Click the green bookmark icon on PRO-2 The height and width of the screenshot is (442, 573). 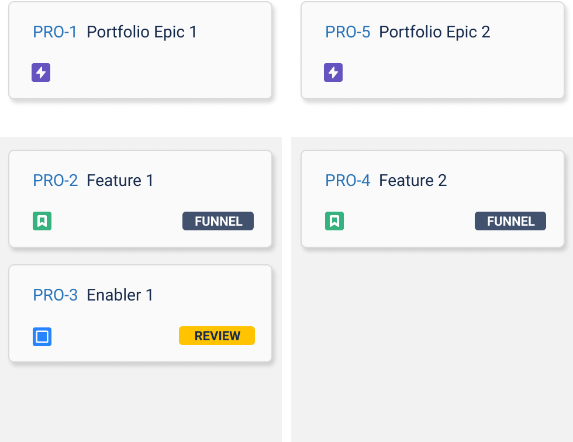42,221
